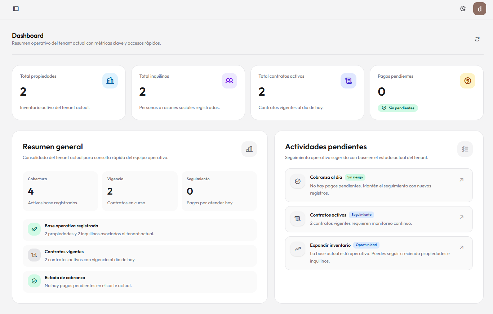Open the Expandir inventario activity title

[330, 245]
